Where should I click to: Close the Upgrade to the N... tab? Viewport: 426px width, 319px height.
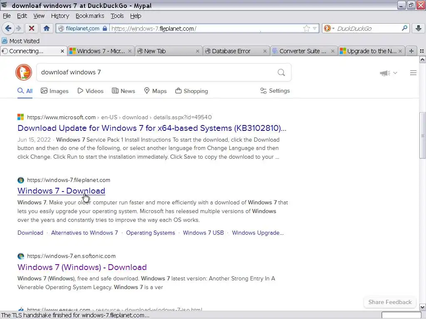click(x=400, y=51)
